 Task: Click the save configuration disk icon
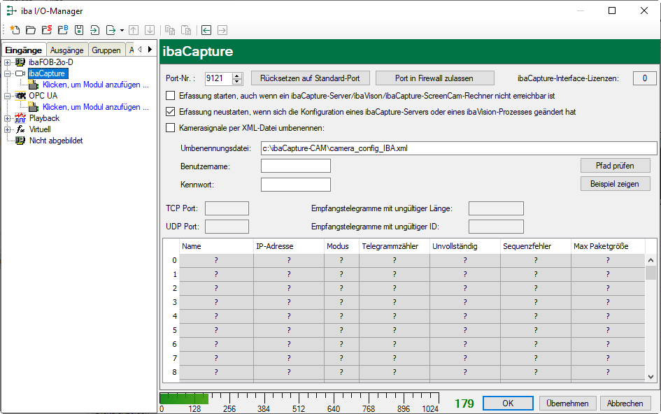tap(79, 30)
